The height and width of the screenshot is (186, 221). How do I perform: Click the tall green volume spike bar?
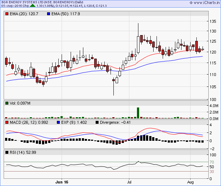138,113
